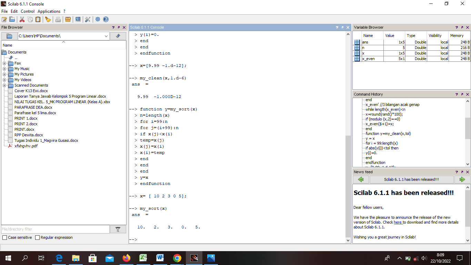Screen dimensions: 471x265
Task: Show next news feed item
Action: tap(462, 179)
